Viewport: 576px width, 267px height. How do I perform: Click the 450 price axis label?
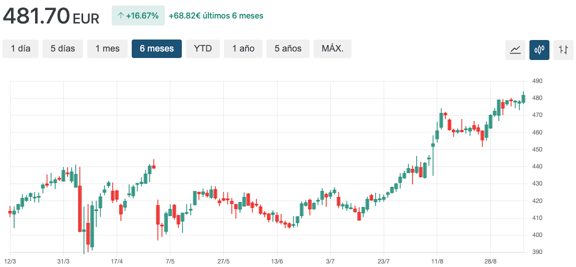(x=537, y=149)
